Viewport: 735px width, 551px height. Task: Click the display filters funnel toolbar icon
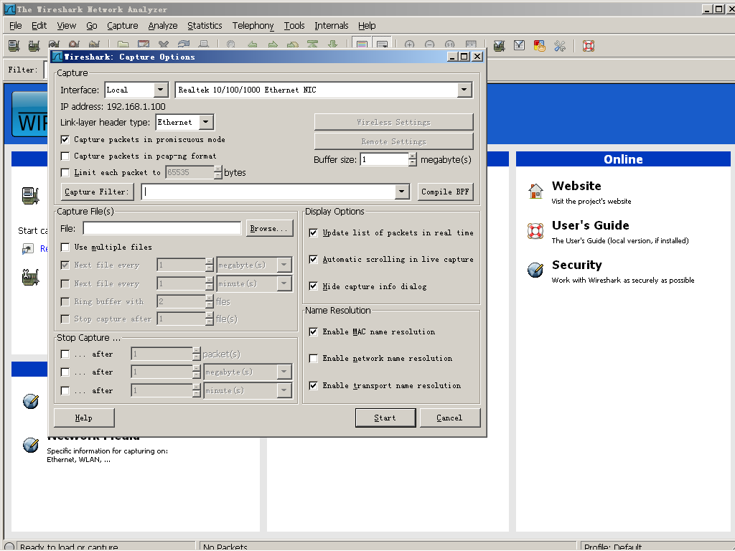point(520,45)
